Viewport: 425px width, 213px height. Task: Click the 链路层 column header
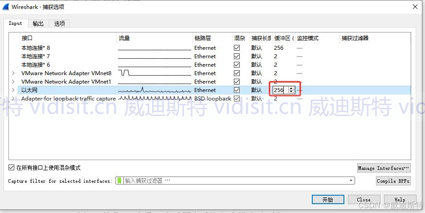[x=212, y=38]
